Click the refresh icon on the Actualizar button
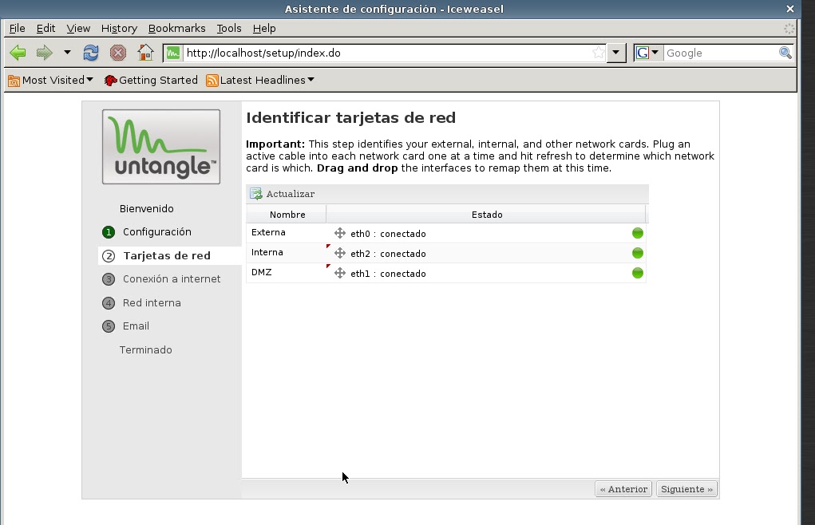815x525 pixels. point(255,193)
